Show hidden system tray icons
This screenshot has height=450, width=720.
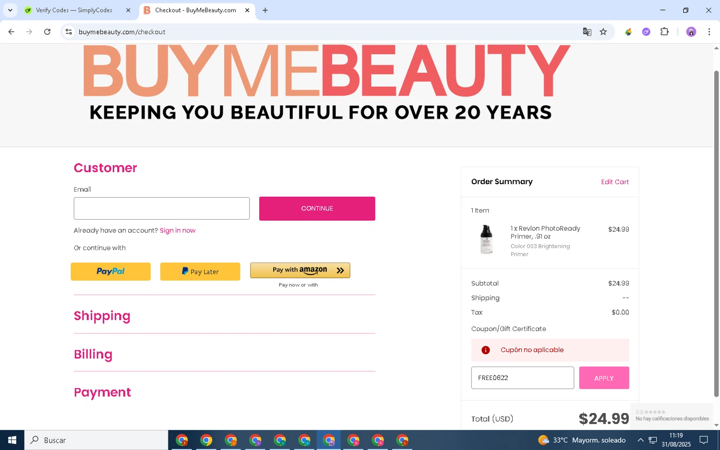[640, 440]
